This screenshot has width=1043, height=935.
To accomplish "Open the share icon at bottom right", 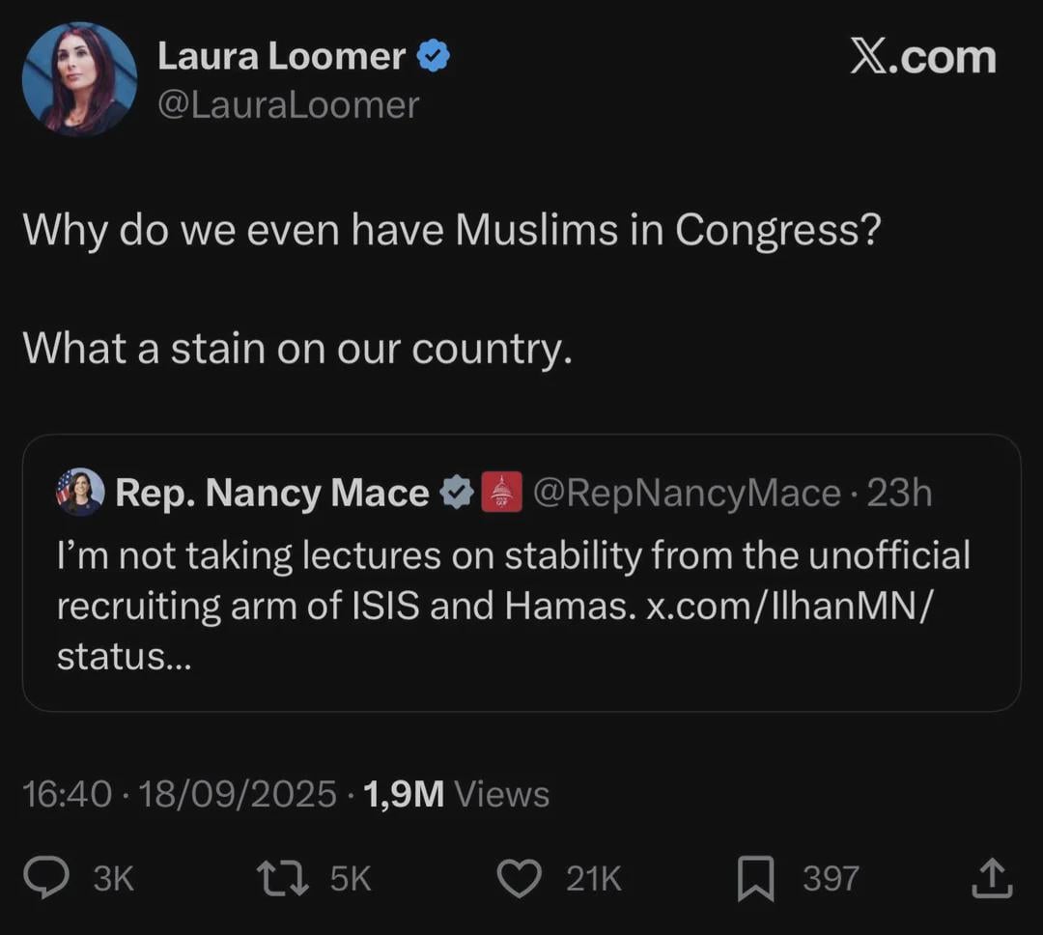I will pos(991,879).
